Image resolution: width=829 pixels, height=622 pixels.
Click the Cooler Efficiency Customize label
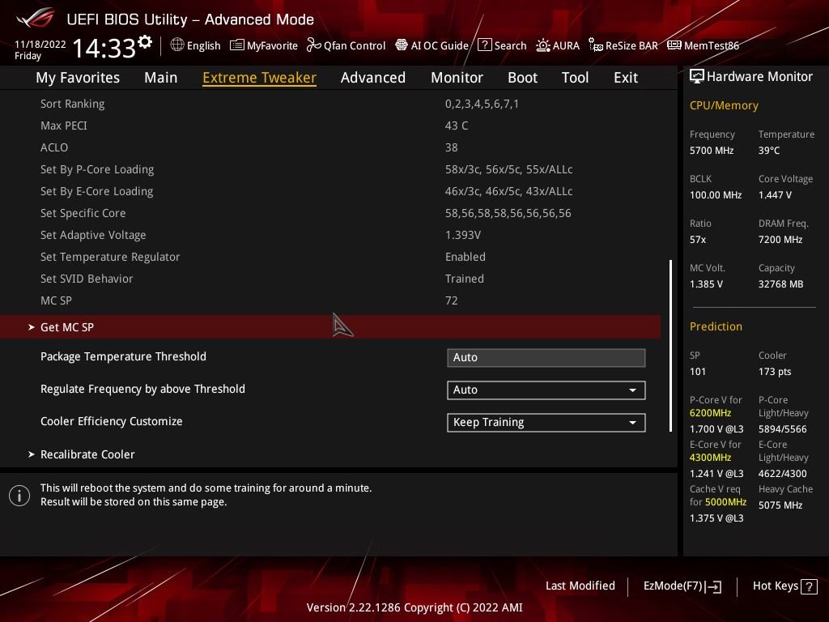pos(112,421)
